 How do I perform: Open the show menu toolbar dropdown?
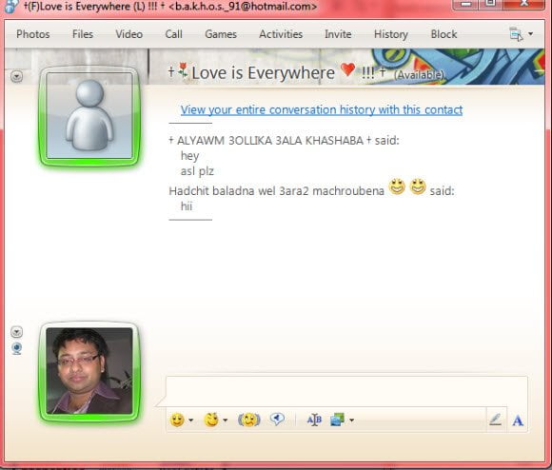coord(521,34)
